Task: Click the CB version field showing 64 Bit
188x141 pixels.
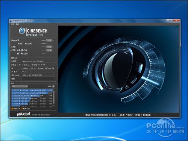Action: point(38,72)
